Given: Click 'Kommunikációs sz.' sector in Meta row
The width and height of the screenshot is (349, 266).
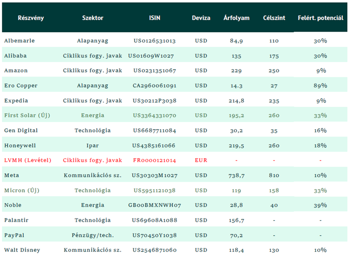Looking at the screenshot, I should click(93, 175).
